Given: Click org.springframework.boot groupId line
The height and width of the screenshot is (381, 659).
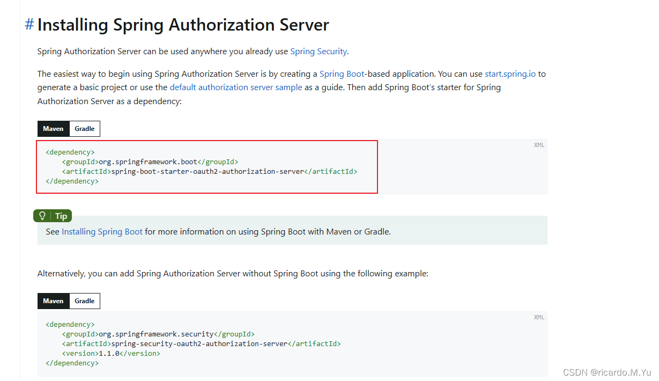Looking at the screenshot, I should (150, 162).
